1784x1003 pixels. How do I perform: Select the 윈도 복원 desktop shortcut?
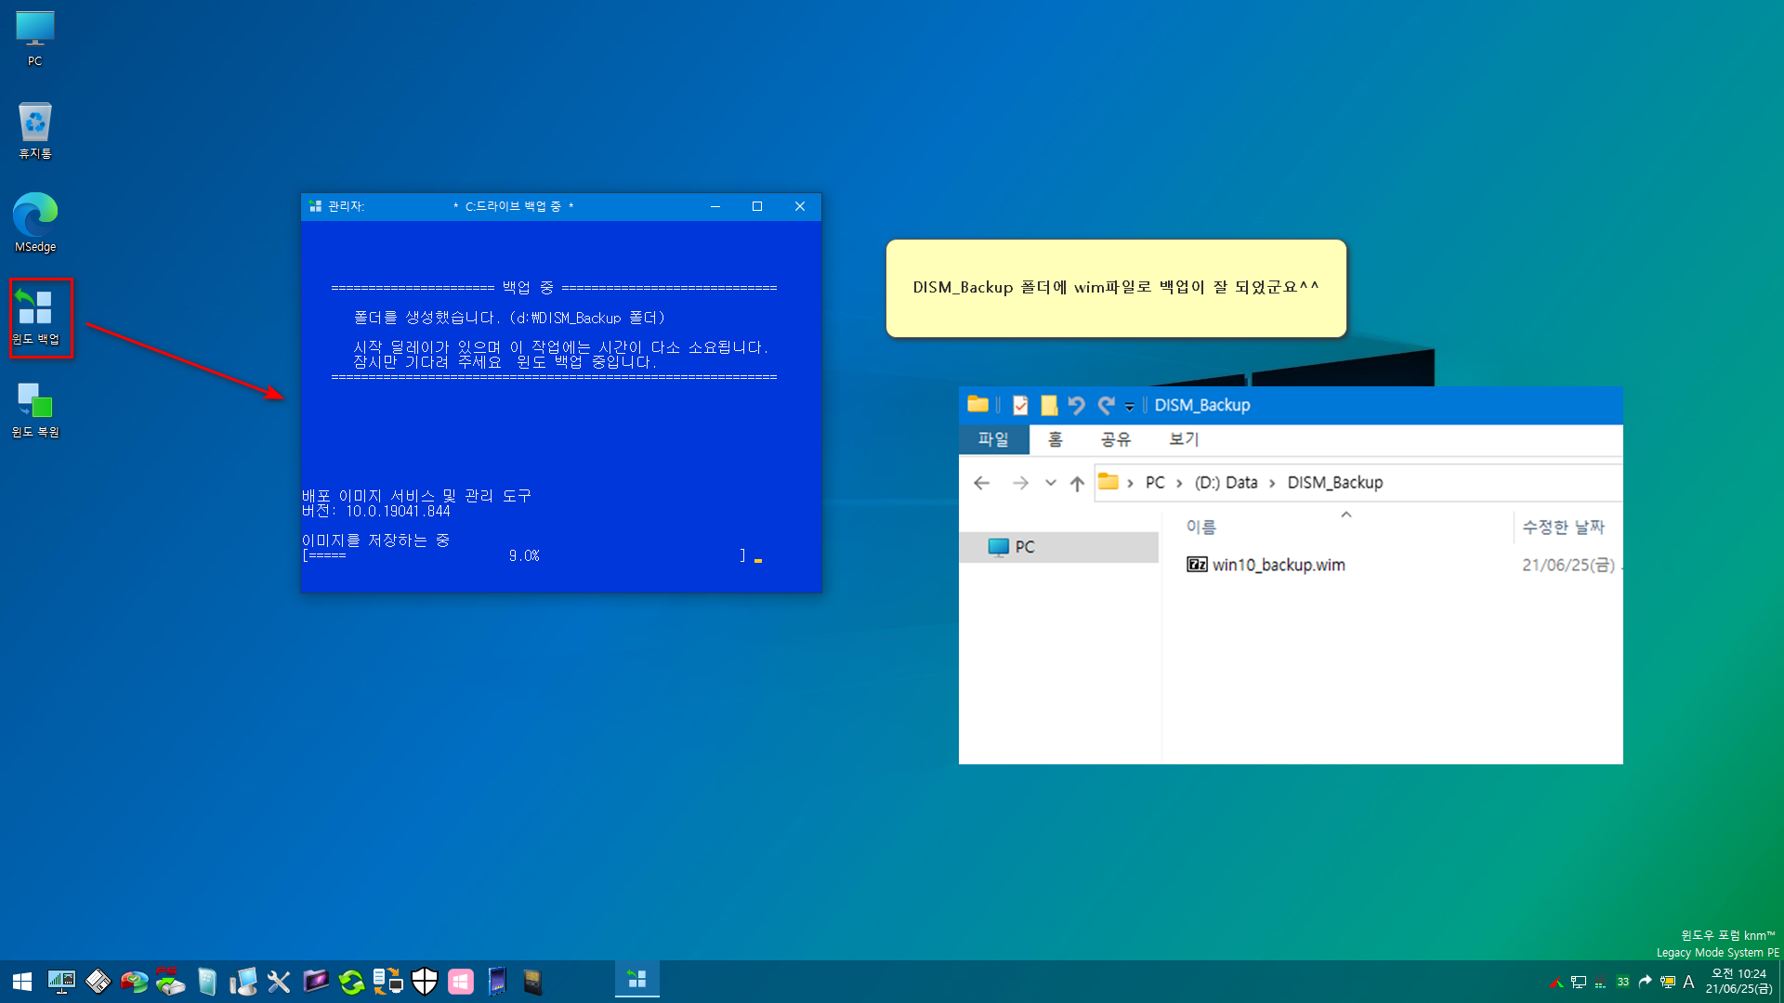35,410
